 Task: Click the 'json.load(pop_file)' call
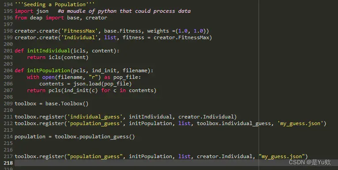pyautogui.click(x=102, y=84)
